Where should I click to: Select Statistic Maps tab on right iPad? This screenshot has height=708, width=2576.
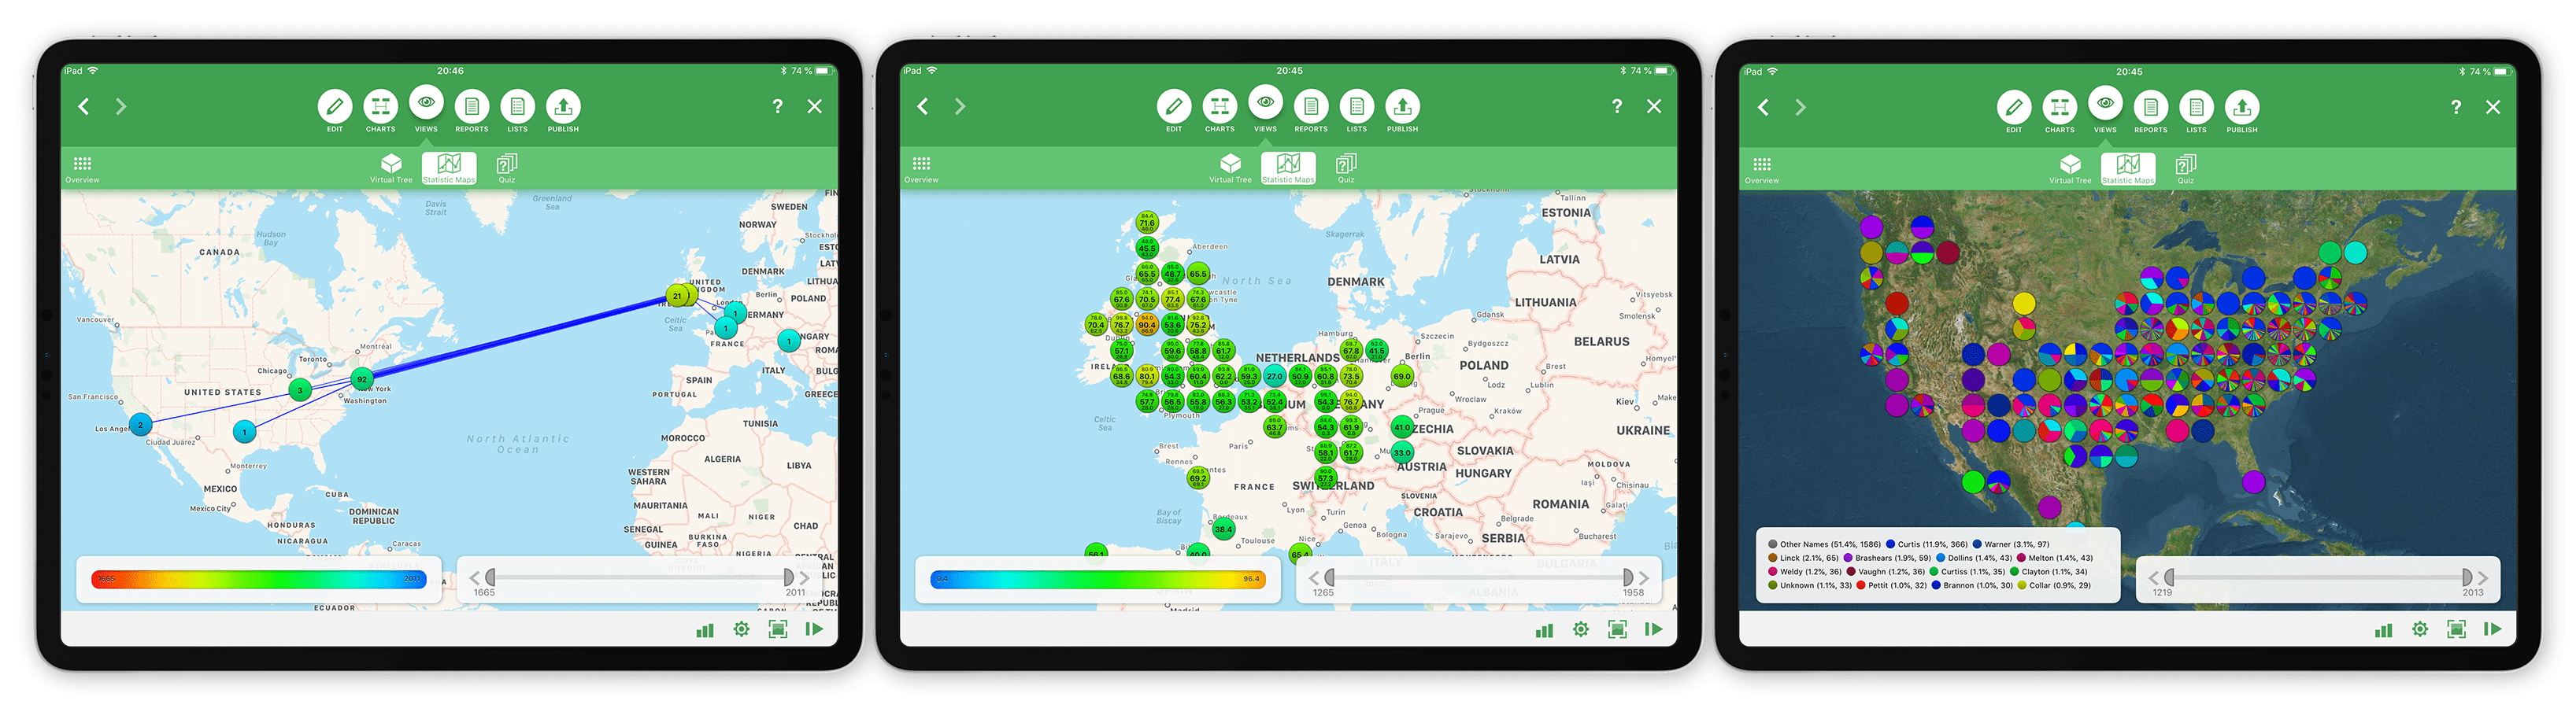coord(2128,169)
